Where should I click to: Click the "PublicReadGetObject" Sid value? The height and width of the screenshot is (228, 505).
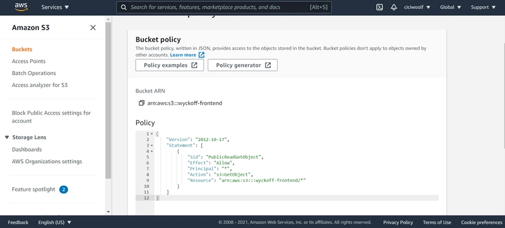pos(234,157)
